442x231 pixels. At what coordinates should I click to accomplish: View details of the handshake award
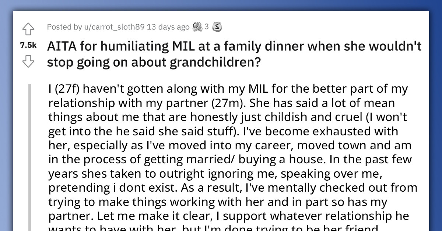pos(198,26)
